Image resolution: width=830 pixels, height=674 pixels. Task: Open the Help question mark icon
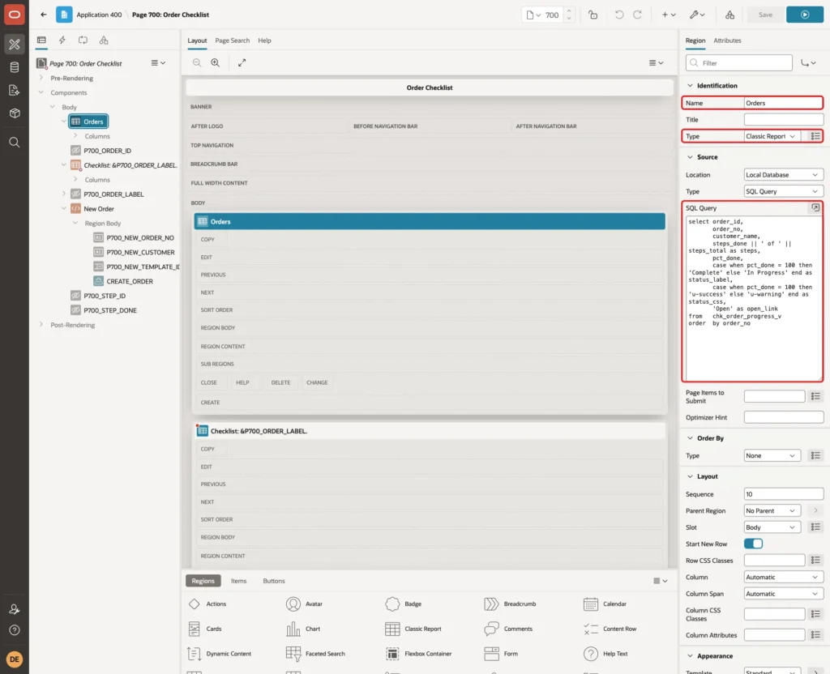(x=15, y=630)
